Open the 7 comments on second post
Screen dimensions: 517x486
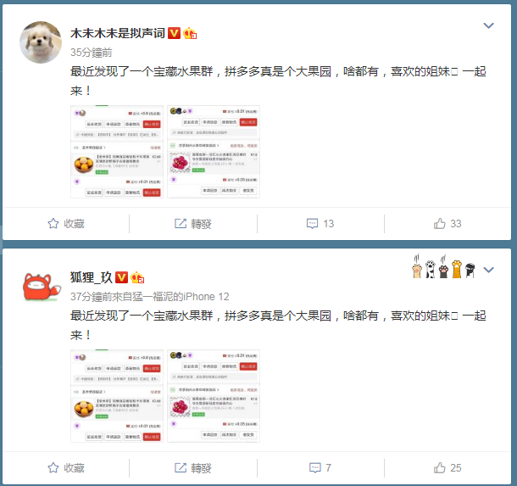[x=320, y=468]
